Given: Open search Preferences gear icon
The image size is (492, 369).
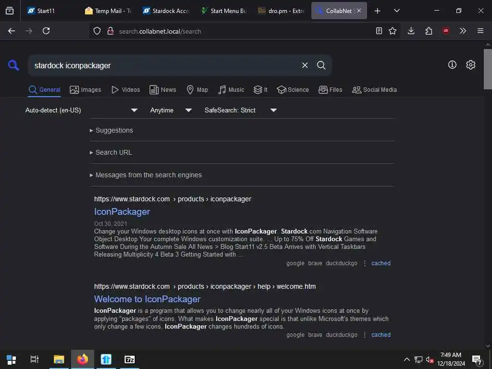Looking at the screenshot, I should [471, 65].
